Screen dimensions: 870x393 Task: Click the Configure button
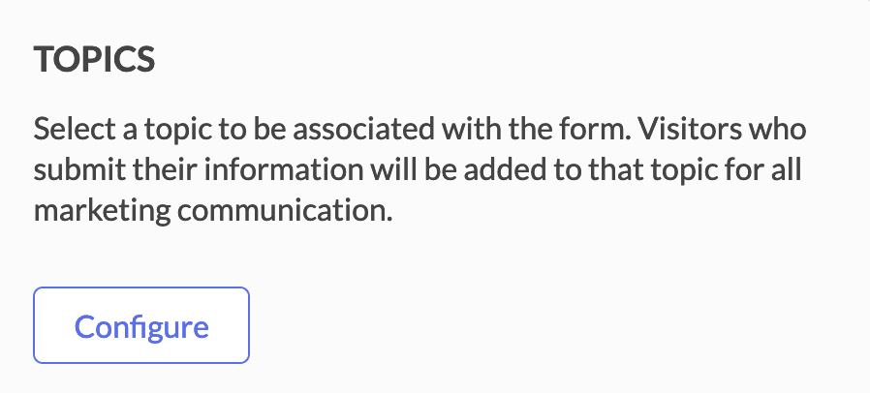(x=141, y=325)
